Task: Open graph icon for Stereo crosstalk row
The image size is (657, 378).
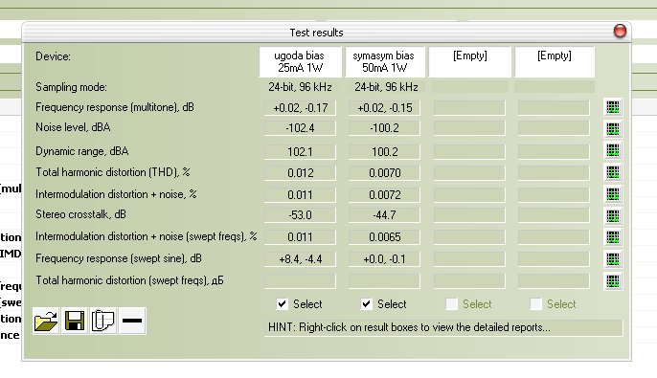Action: (x=613, y=216)
